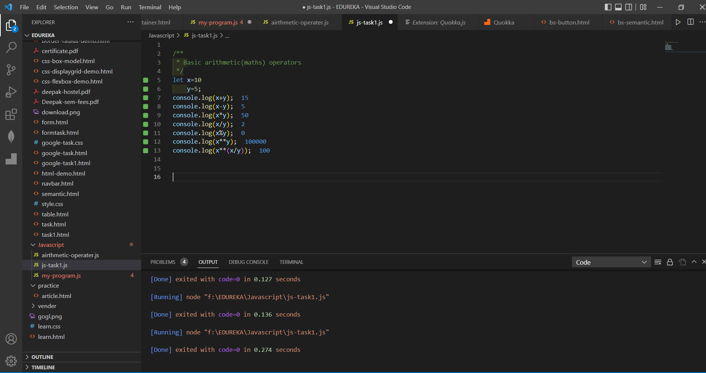The height and width of the screenshot is (373, 706).
Task: Open the MongoDB extension panel
Action: coord(11,137)
